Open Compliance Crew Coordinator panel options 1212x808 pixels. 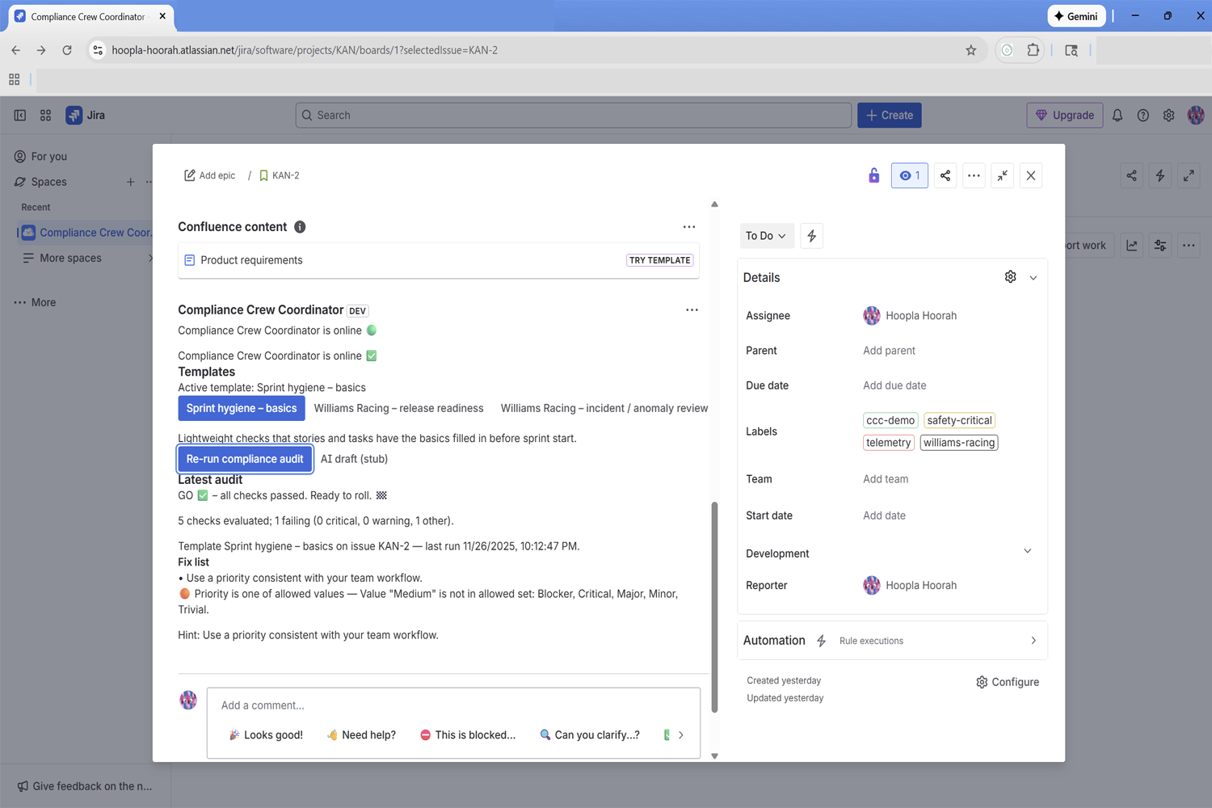click(692, 310)
